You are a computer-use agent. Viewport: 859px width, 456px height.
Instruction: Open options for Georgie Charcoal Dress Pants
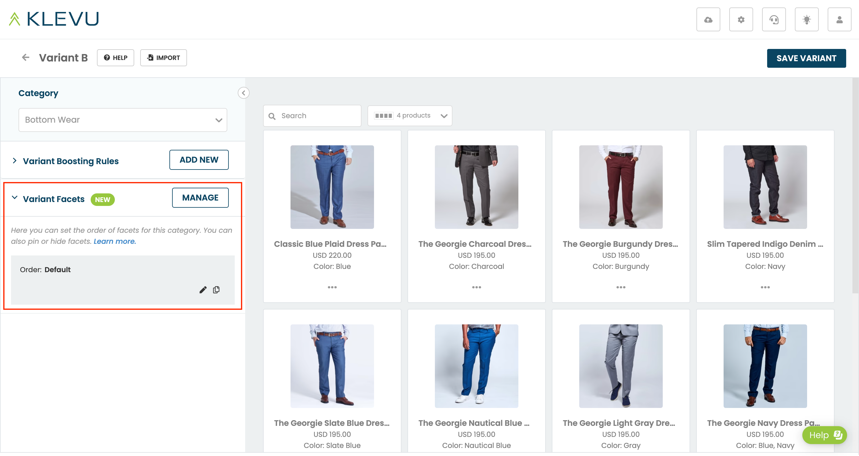(477, 287)
